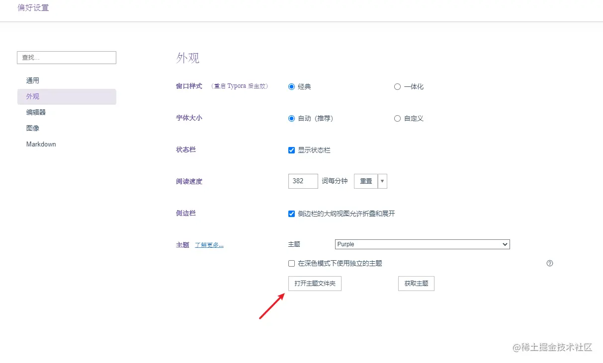The width and height of the screenshot is (603, 363).
Task: Choose 自定义 font size option
Action: point(397,118)
